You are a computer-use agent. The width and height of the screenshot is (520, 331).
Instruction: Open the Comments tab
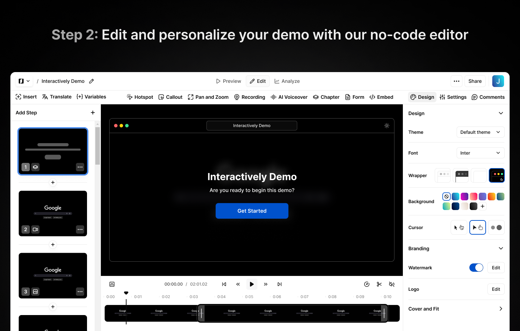coord(488,97)
